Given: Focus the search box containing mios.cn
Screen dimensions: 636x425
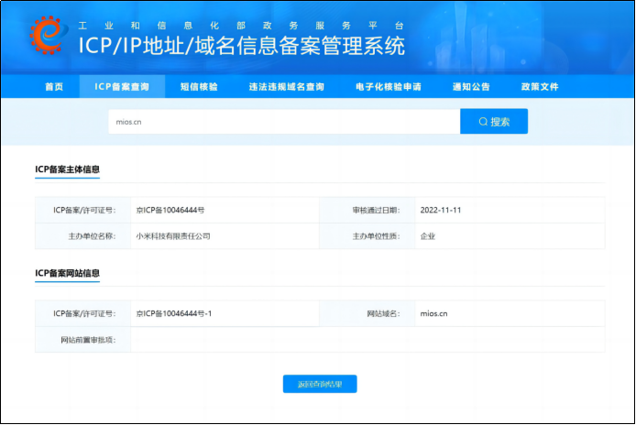Looking at the screenshot, I should tap(284, 122).
